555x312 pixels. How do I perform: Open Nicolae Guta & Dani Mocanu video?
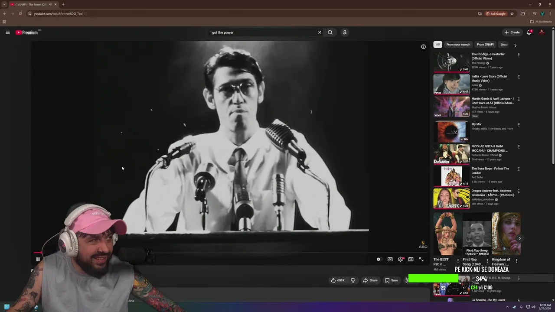(451, 154)
